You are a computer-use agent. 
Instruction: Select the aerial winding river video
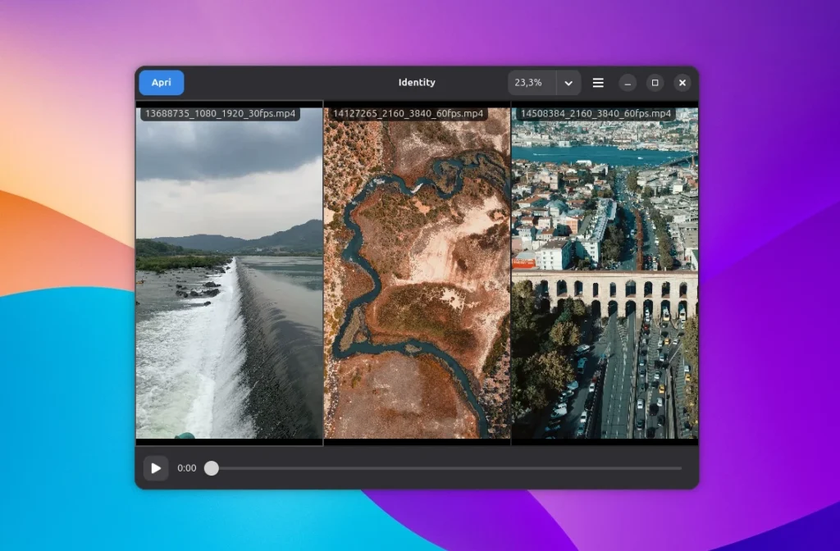[x=417, y=279]
